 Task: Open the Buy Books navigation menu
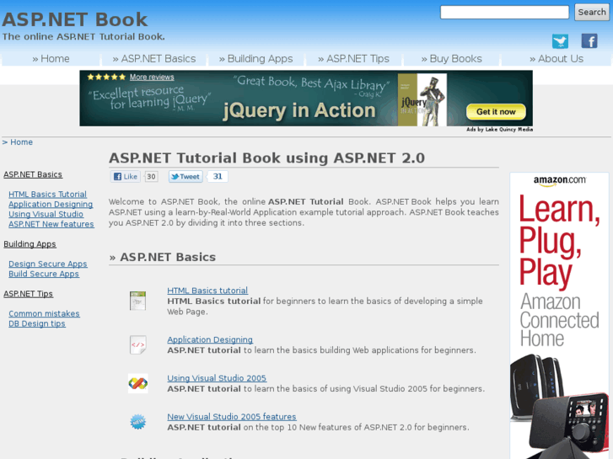[452, 59]
